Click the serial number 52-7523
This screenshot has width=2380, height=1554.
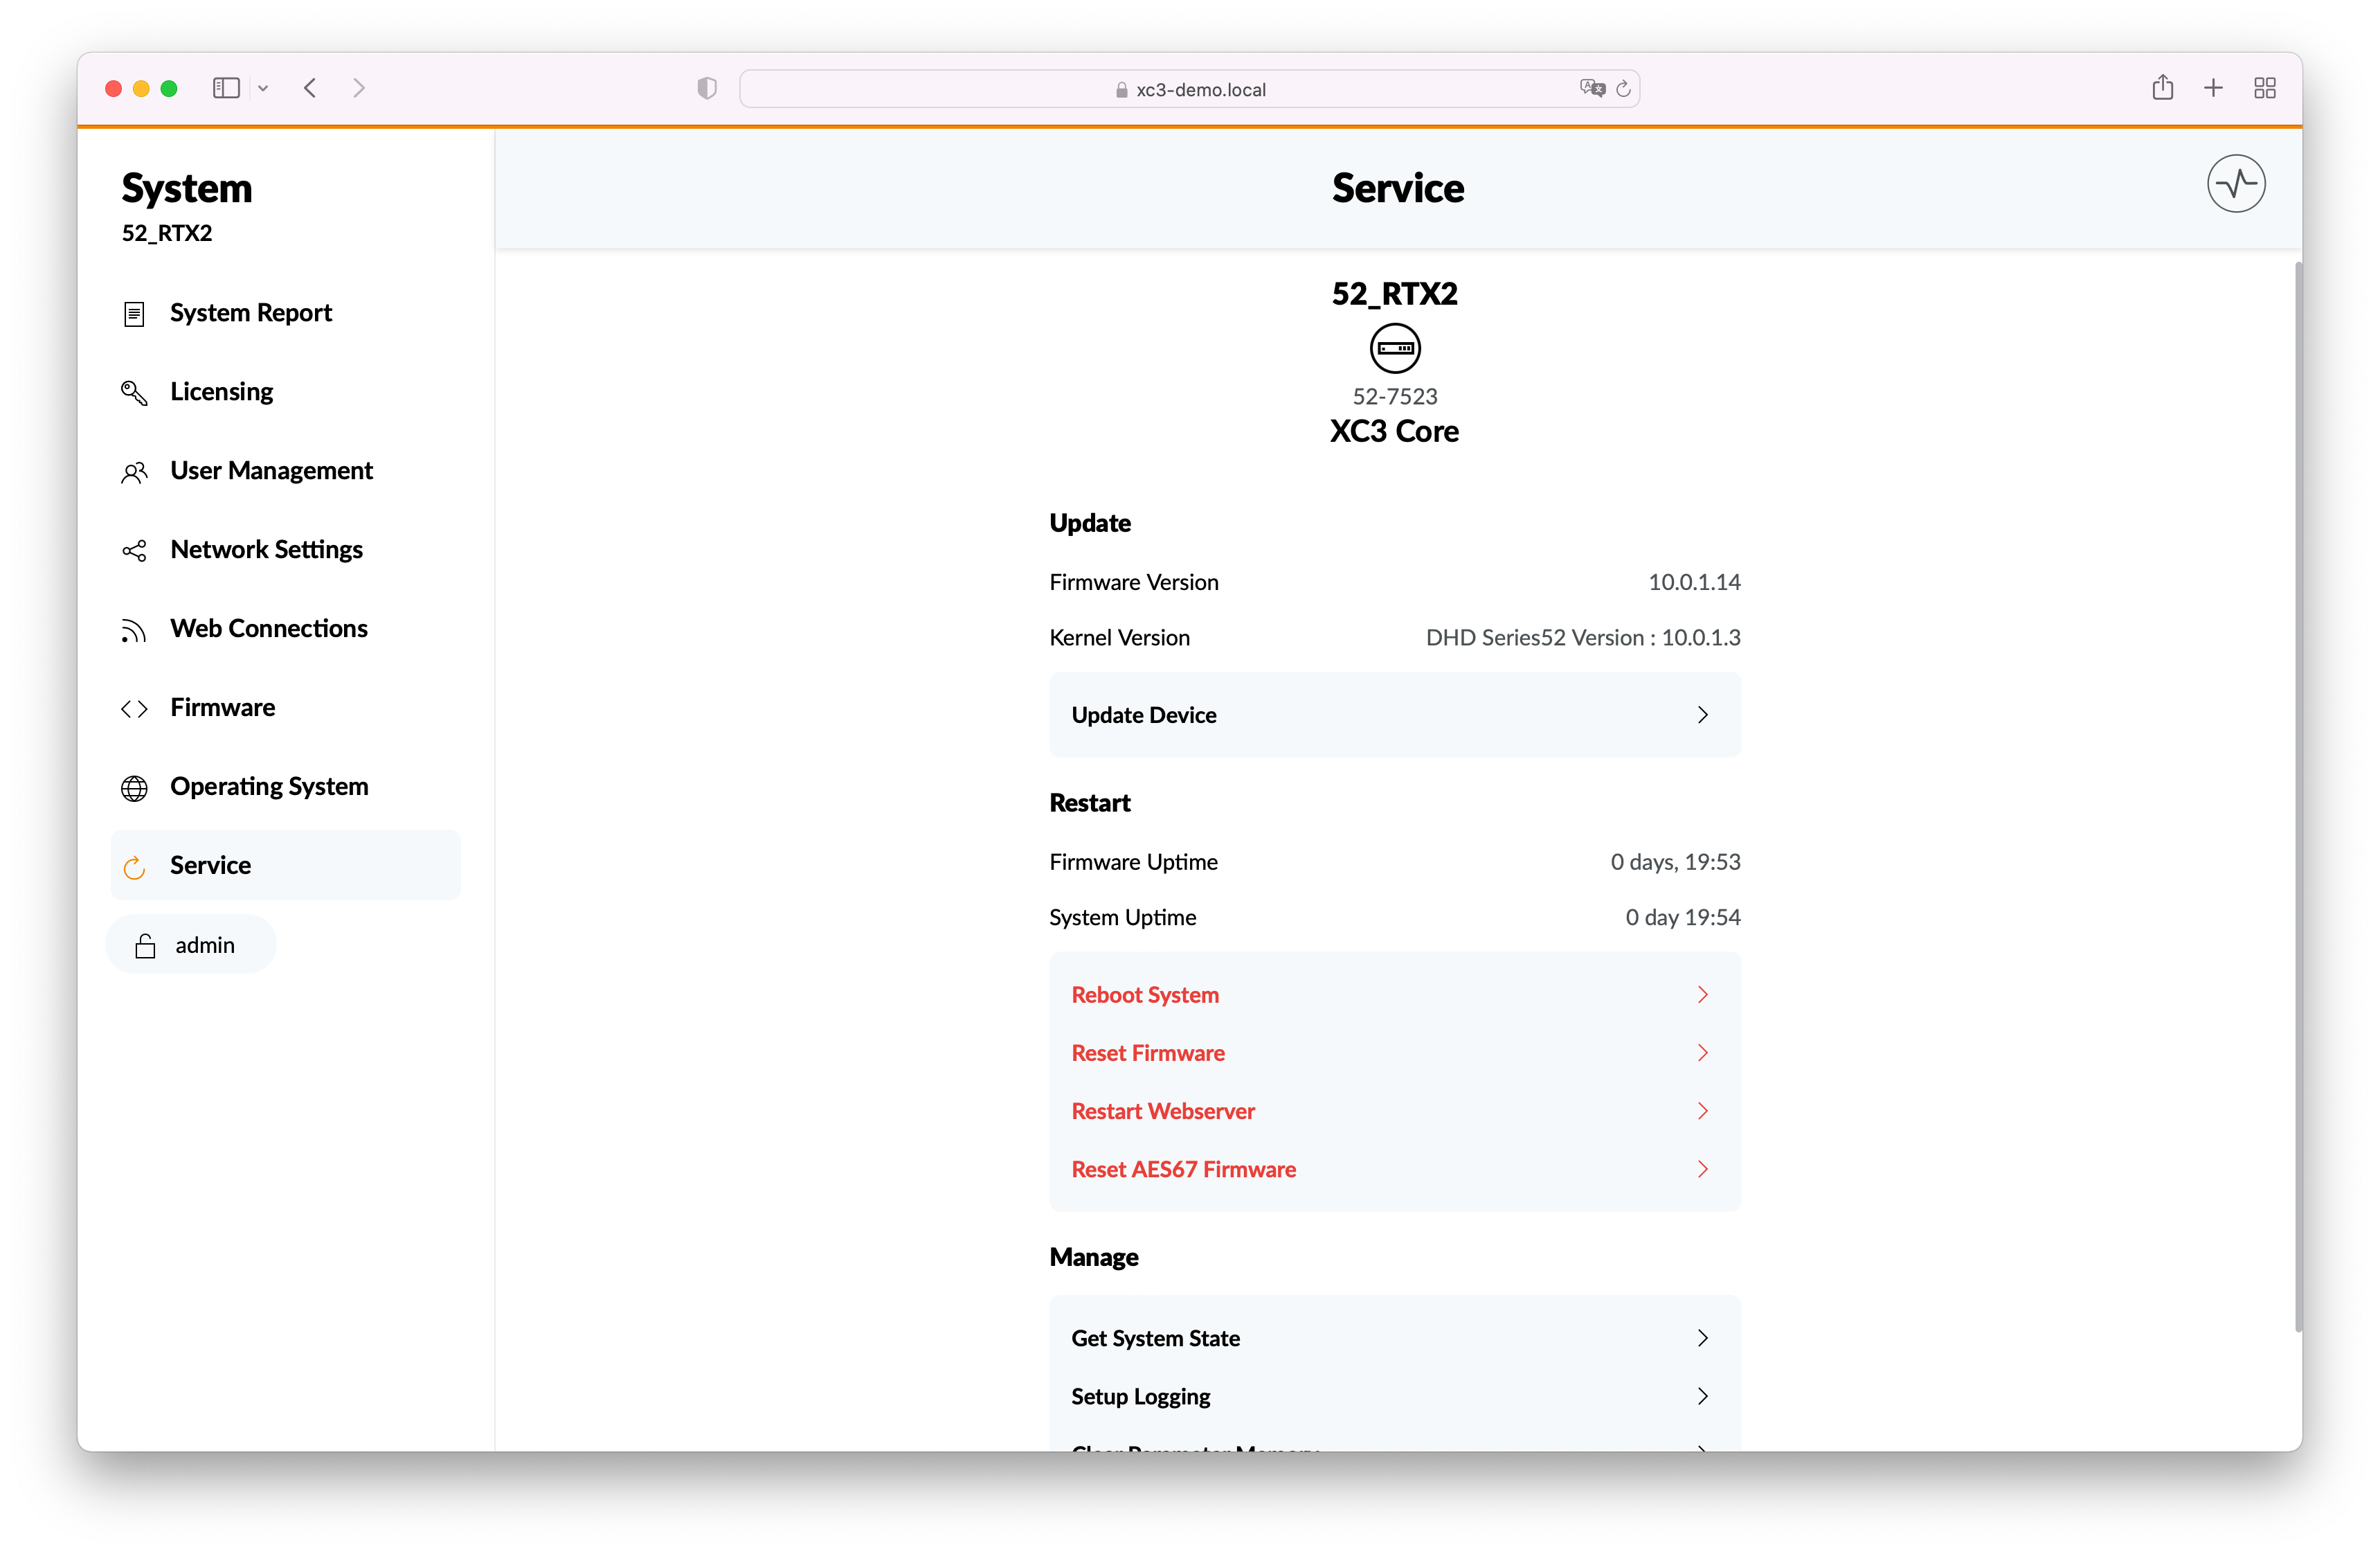pyautogui.click(x=1395, y=396)
